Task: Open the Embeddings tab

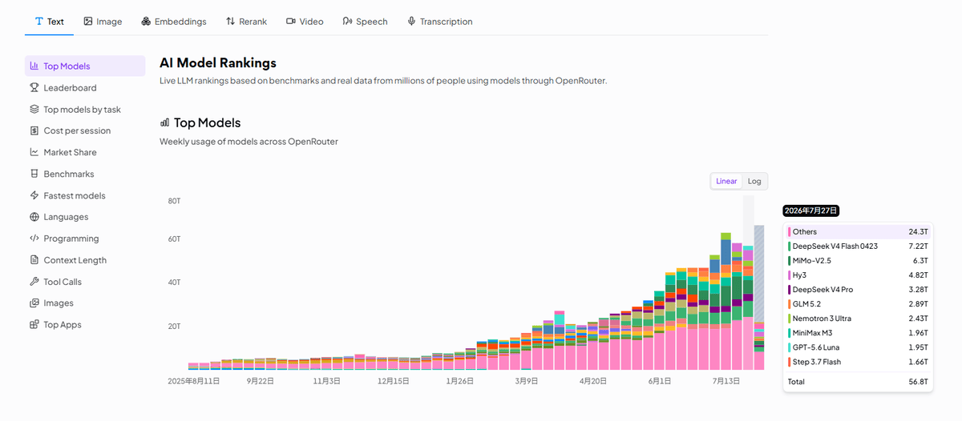Action: [x=174, y=22]
